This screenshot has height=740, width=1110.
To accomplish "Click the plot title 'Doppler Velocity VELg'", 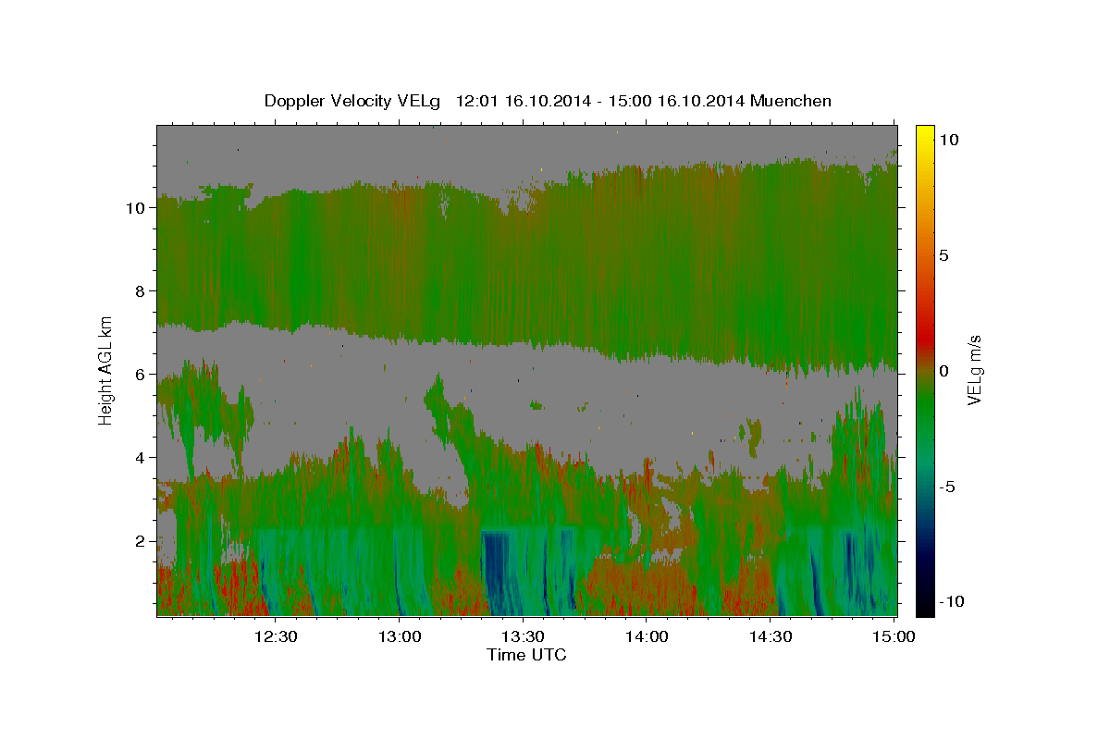I will coord(352,100).
